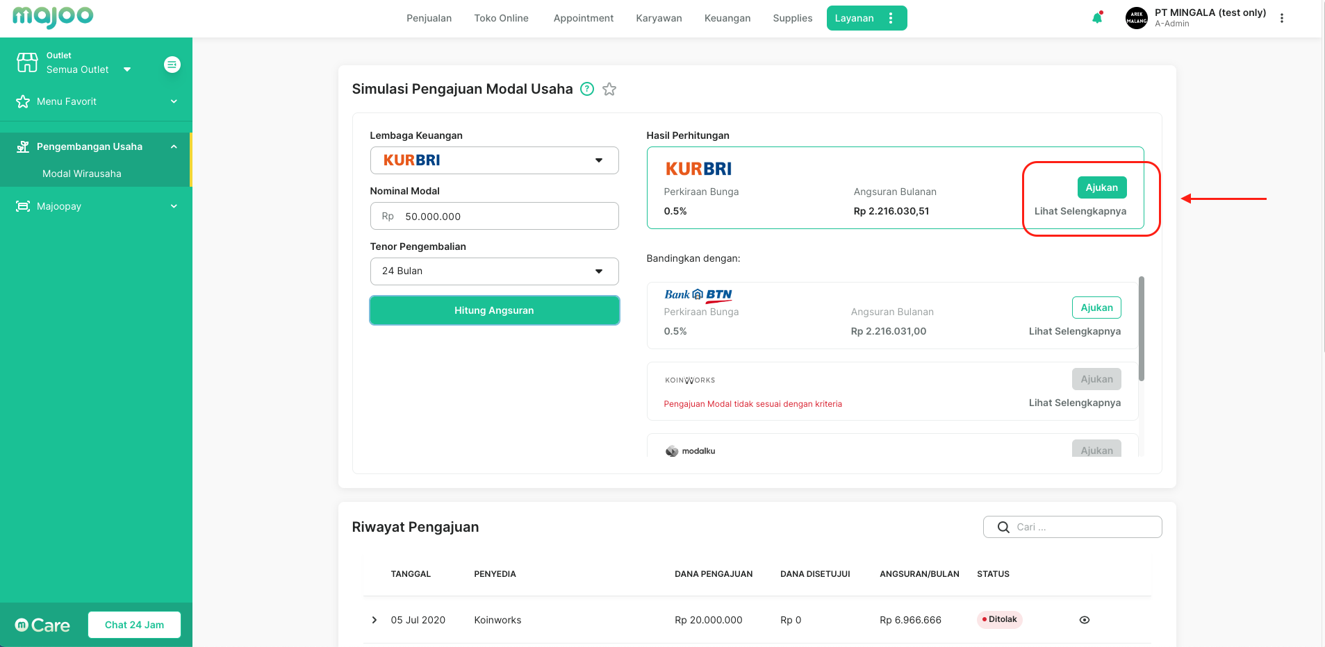Viewport: 1325px width, 647px height.
Task: Click Ajukan for Bank BTN
Action: coord(1096,308)
